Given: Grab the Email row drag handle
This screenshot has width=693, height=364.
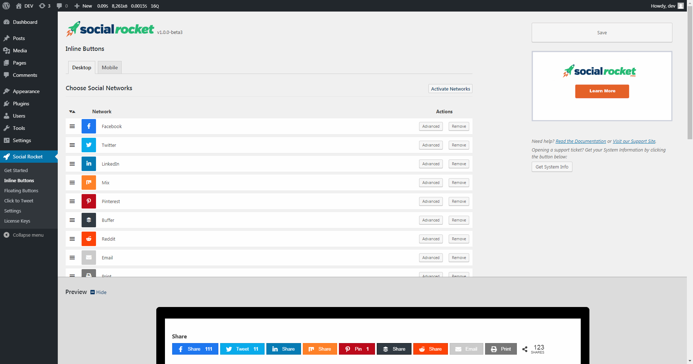Looking at the screenshot, I should pos(72,258).
